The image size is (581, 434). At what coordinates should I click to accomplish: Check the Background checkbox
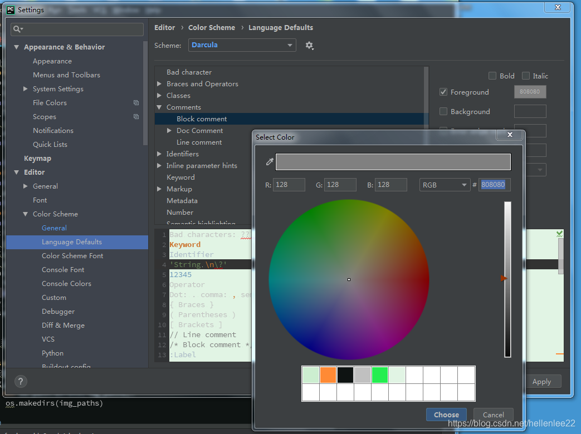coord(443,111)
